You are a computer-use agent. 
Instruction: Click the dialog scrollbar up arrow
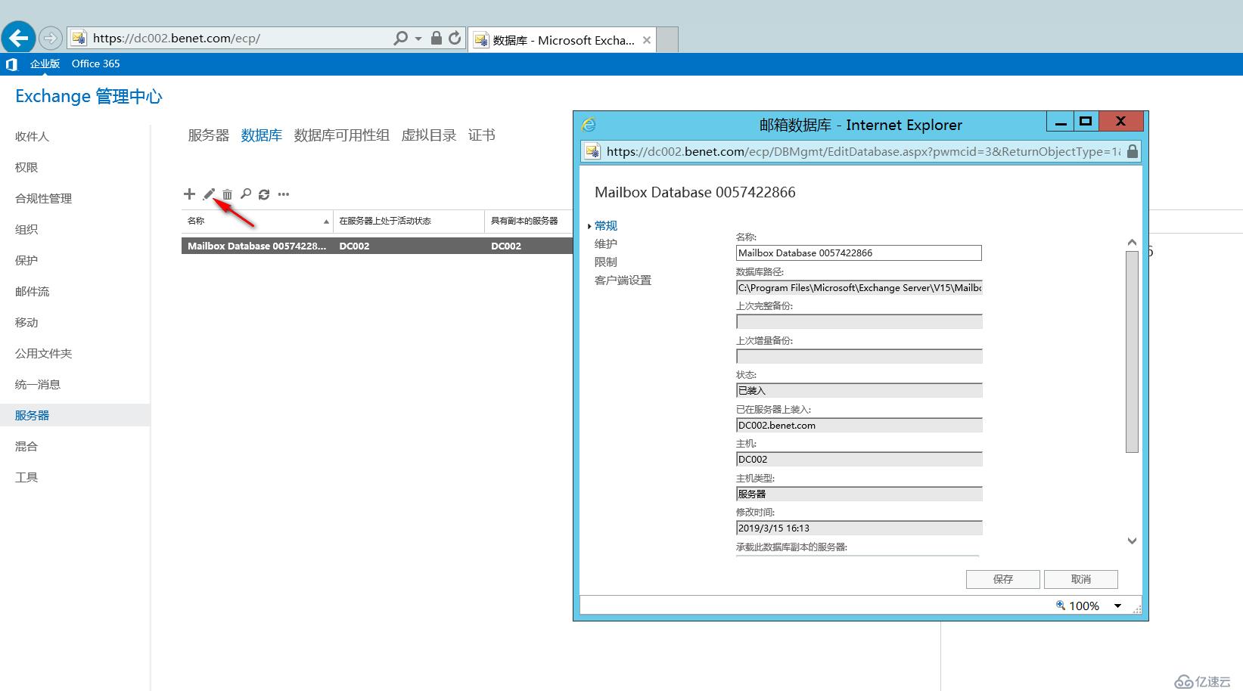[1132, 243]
